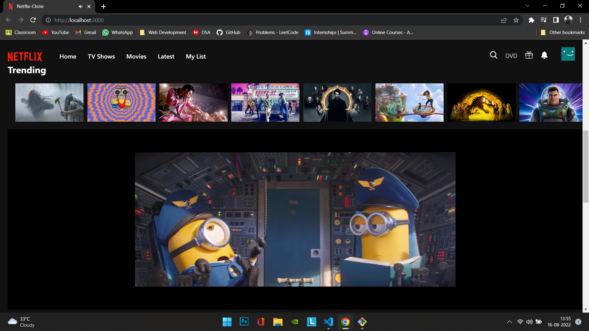Mute the Netflix-Clone tab audio
Screen dimensions: 589x331
80,6
